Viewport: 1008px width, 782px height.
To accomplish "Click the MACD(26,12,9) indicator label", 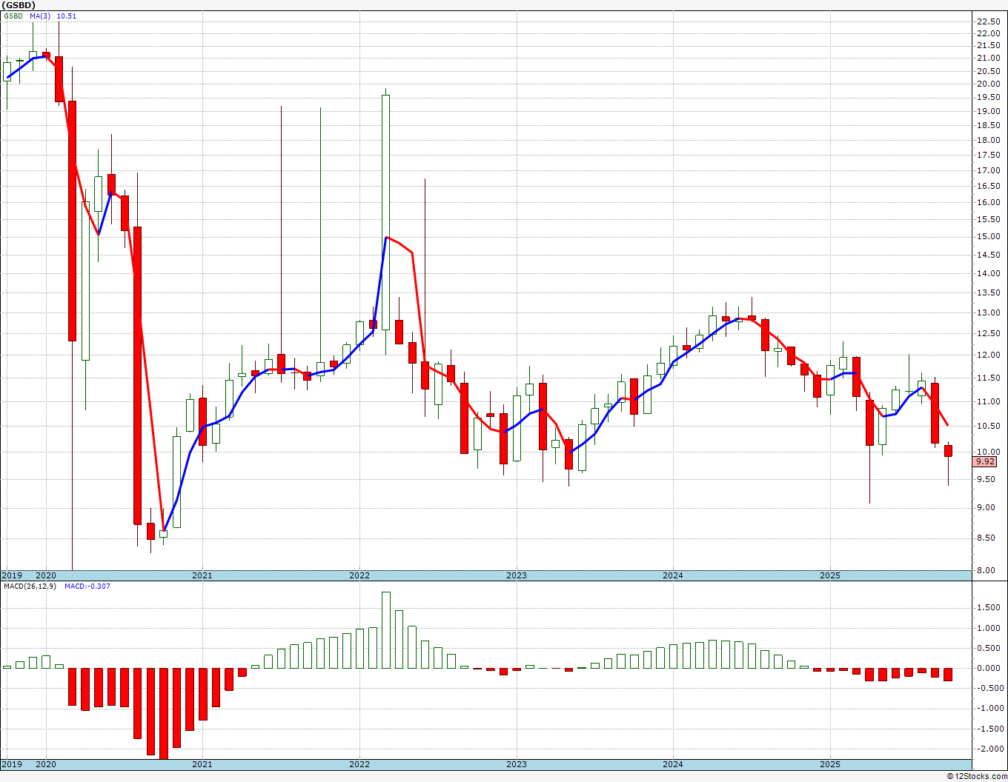I will [30, 586].
